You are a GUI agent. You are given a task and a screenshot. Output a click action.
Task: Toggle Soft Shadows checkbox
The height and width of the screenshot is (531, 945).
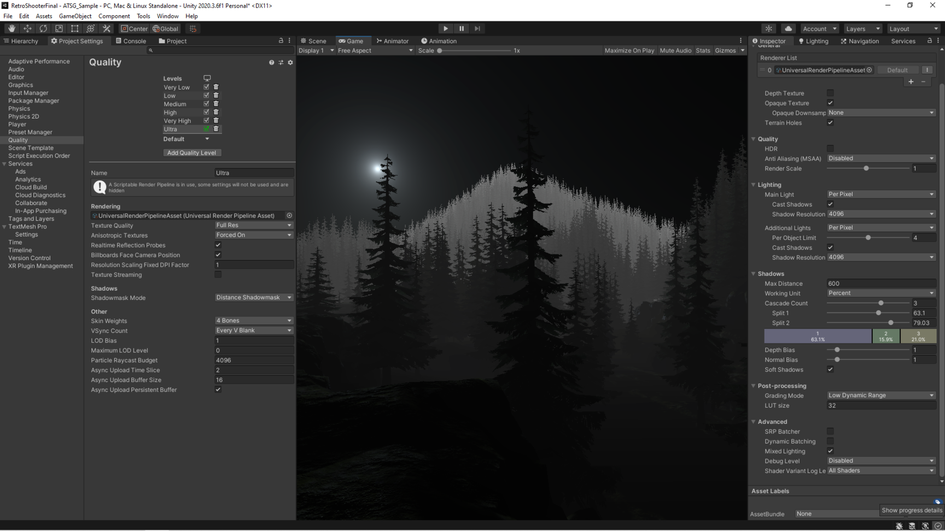pos(830,370)
